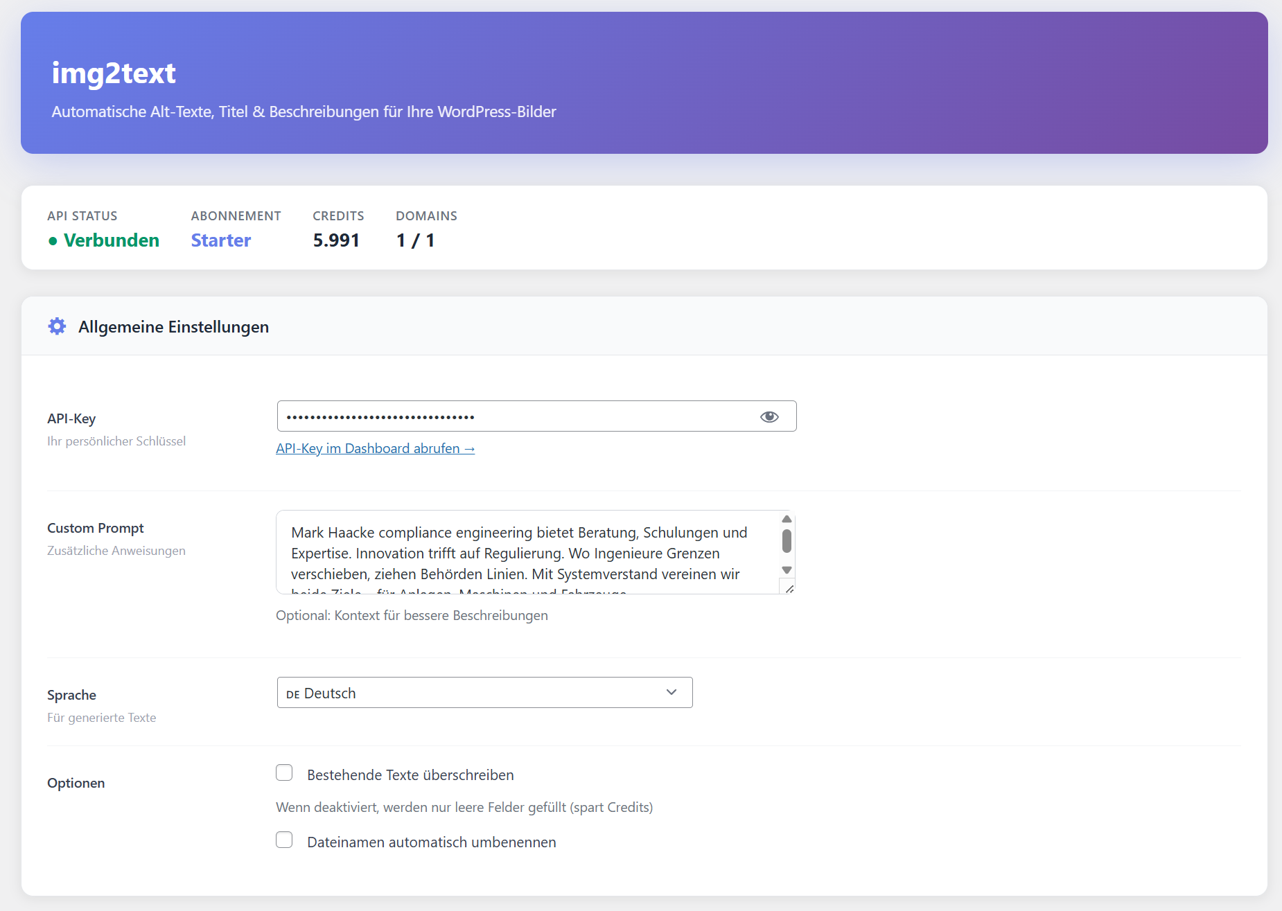The image size is (1282, 911).
Task: Click the Allgemeine Einstellungen section heading
Action: pos(173,327)
